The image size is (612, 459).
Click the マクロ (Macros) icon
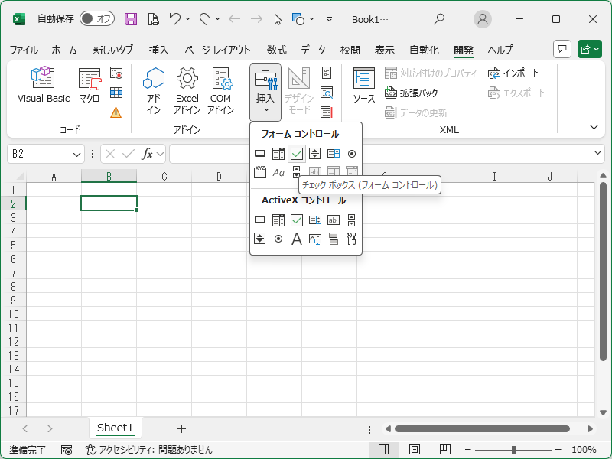pyautogui.click(x=90, y=85)
